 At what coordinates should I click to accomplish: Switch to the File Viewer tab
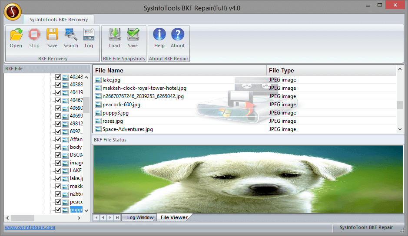(174, 217)
